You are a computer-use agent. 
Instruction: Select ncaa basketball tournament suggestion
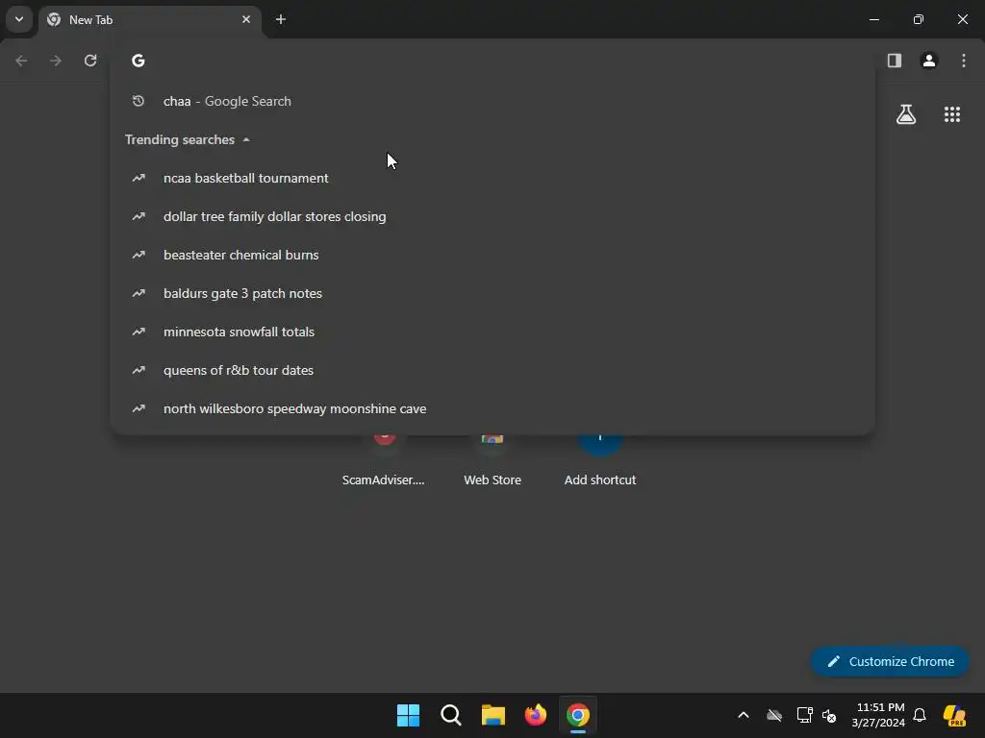point(492,178)
